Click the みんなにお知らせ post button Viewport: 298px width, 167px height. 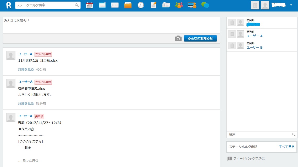(x=200, y=38)
